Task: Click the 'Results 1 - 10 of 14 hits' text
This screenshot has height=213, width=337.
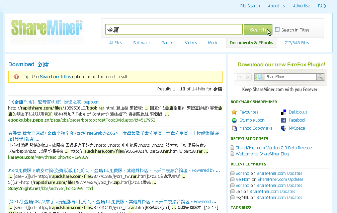Action: tap(189, 89)
